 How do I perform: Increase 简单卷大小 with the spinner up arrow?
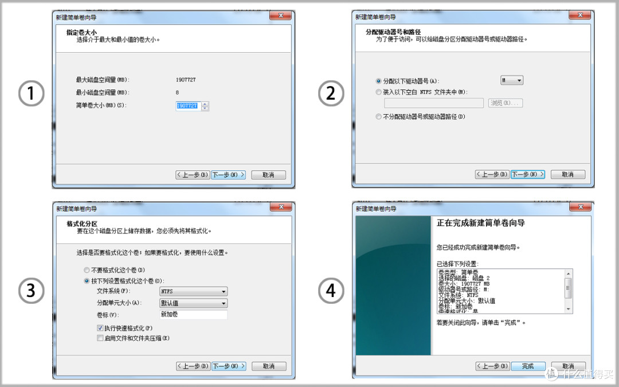[205, 104]
